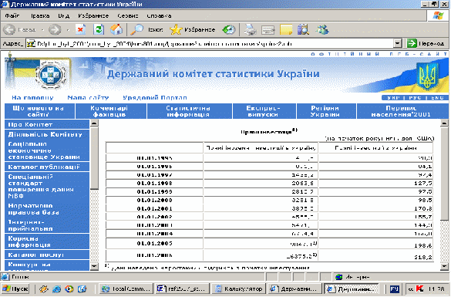451x297 pixels.
Task: Click the Переход go button
Action: coord(426,43)
